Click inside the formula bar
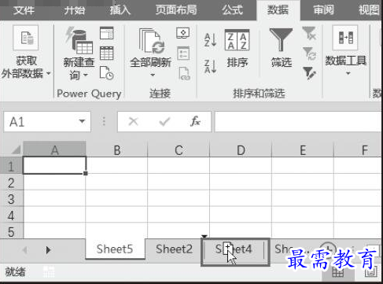The height and width of the screenshot is (284, 383). (299, 122)
